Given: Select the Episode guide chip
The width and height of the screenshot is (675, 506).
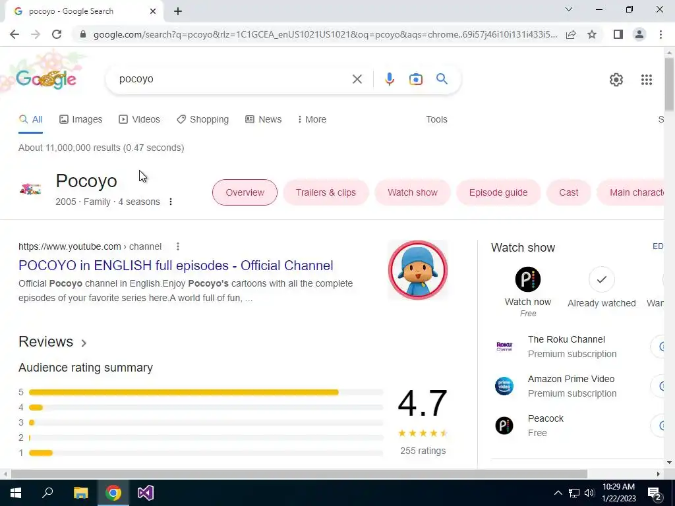Looking at the screenshot, I should point(498,192).
